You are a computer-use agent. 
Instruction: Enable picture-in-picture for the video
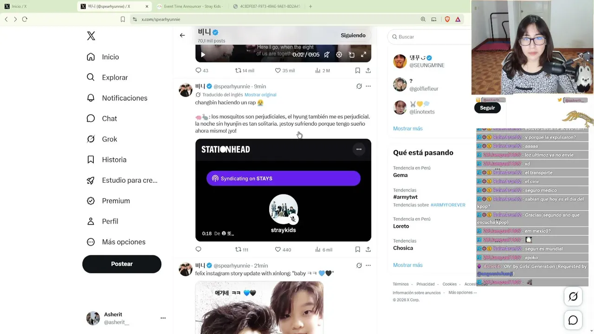point(352,55)
